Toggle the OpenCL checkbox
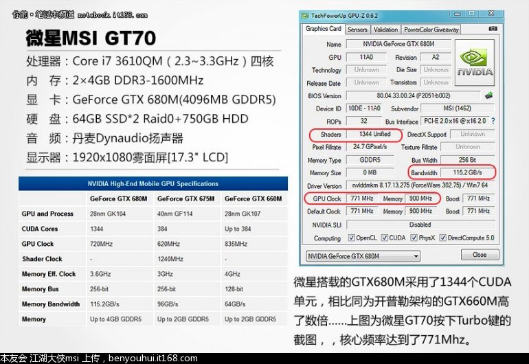Screen dimensions: 529x364 (x=351, y=238)
